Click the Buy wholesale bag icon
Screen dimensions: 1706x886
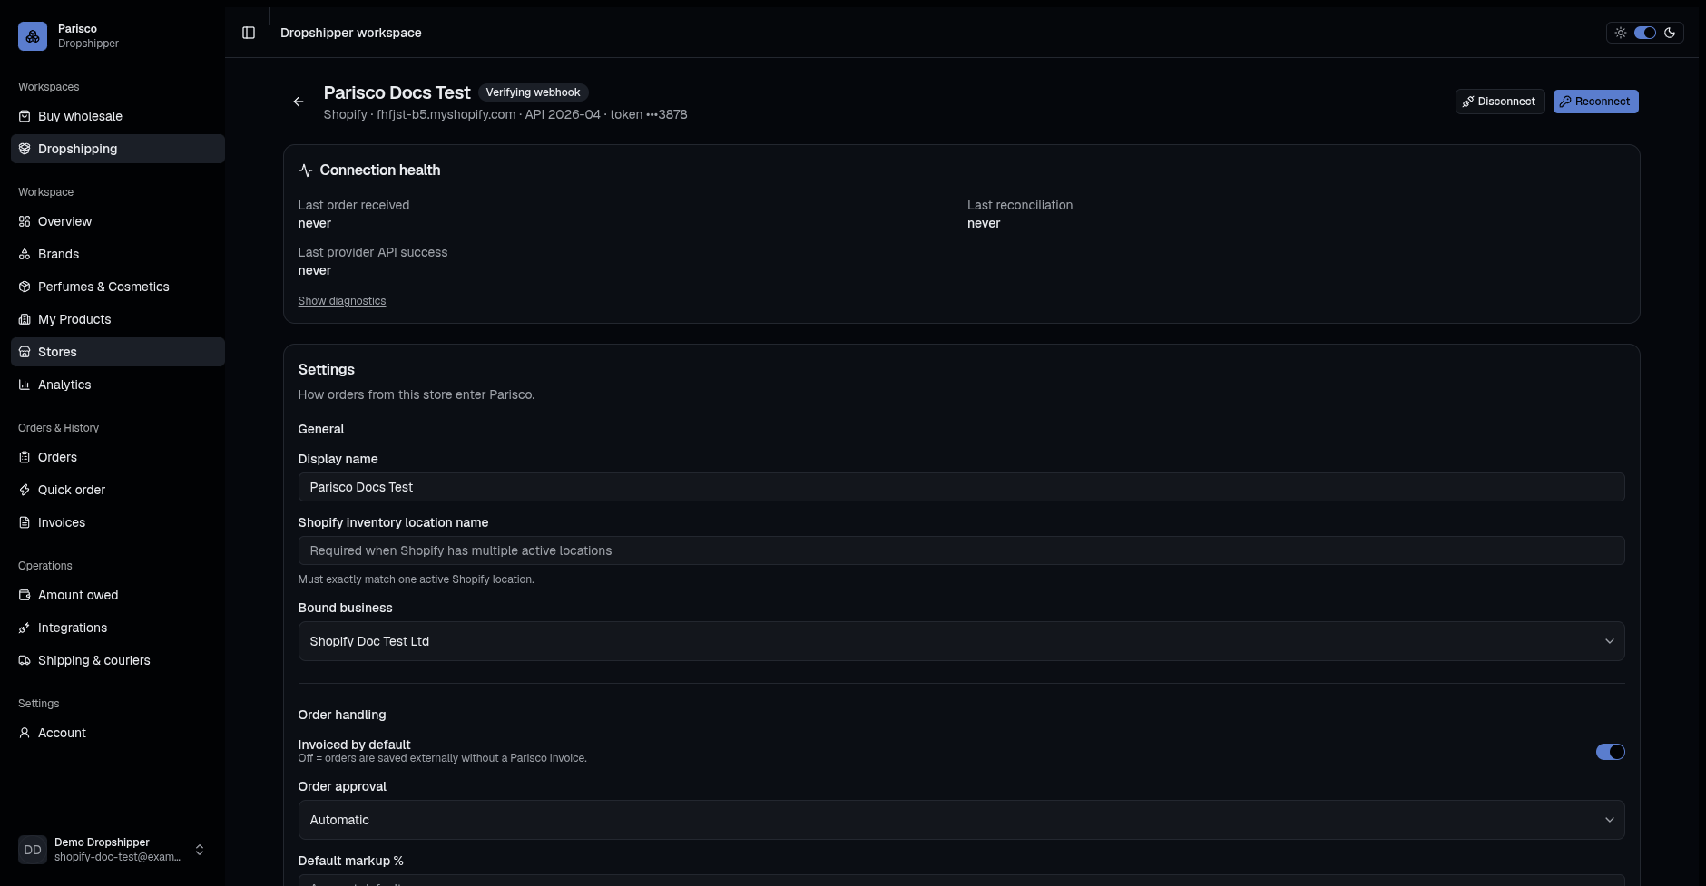point(25,116)
